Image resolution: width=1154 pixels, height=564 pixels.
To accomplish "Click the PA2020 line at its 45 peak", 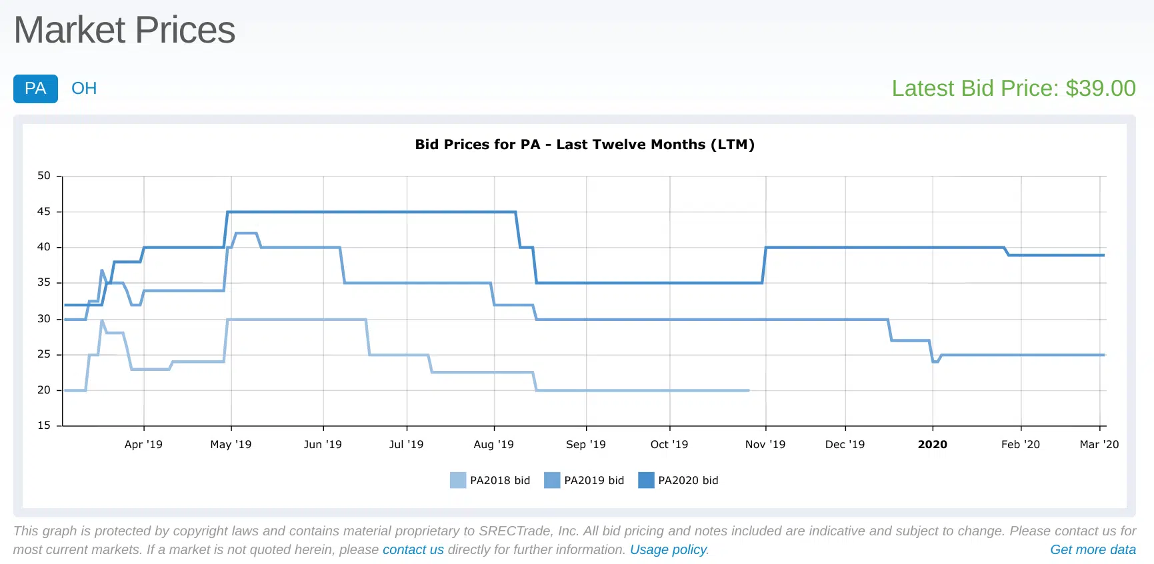I will [367, 211].
